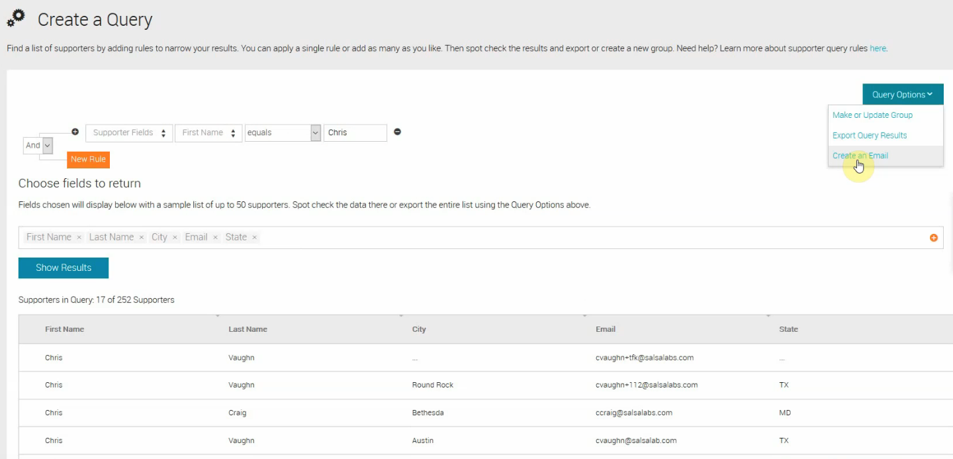The image size is (953, 459).
Task: Click into the Chris value text field
Action: tap(355, 132)
